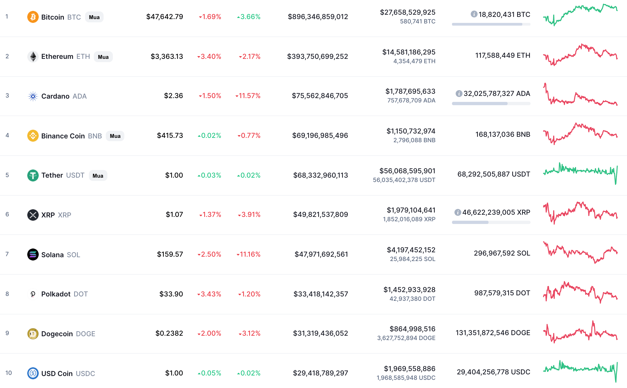
Task: Click the Bitcoin logo icon
Action: [x=33, y=17]
